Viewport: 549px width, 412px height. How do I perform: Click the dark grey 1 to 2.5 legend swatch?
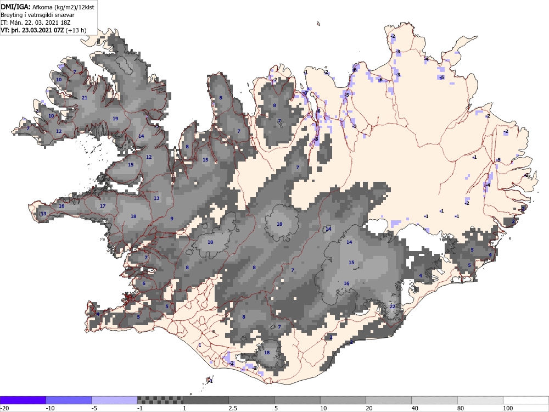(206, 400)
